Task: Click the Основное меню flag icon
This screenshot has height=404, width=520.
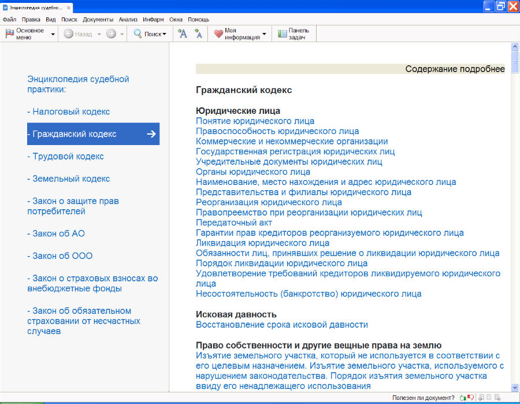Action: click(x=10, y=34)
